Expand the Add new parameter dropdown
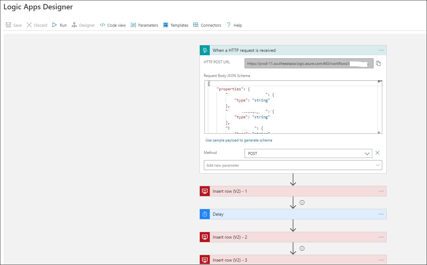The width and height of the screenshot is (427, 265). coord(378,165)
